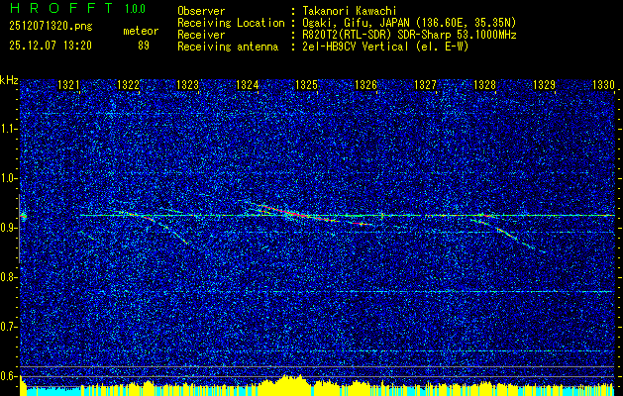623x396 pixels.
Task: Click the 0.7 kHz axis label
Action: pos(9,327)
